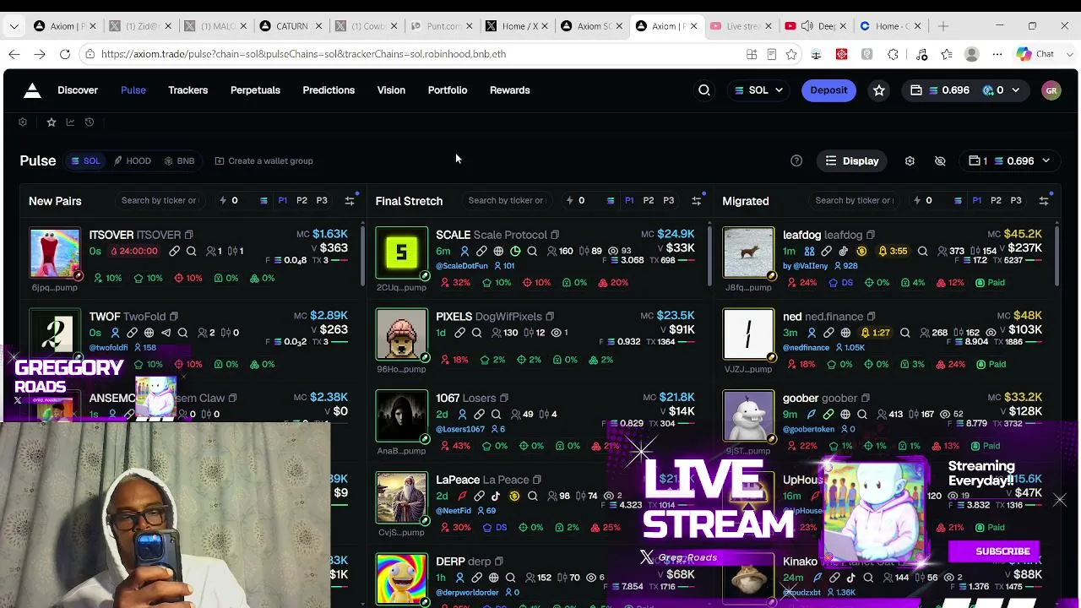The image size is (1081, 608).
Task: Click the clock history icon under Discover
Action: (x=90, y=122)
